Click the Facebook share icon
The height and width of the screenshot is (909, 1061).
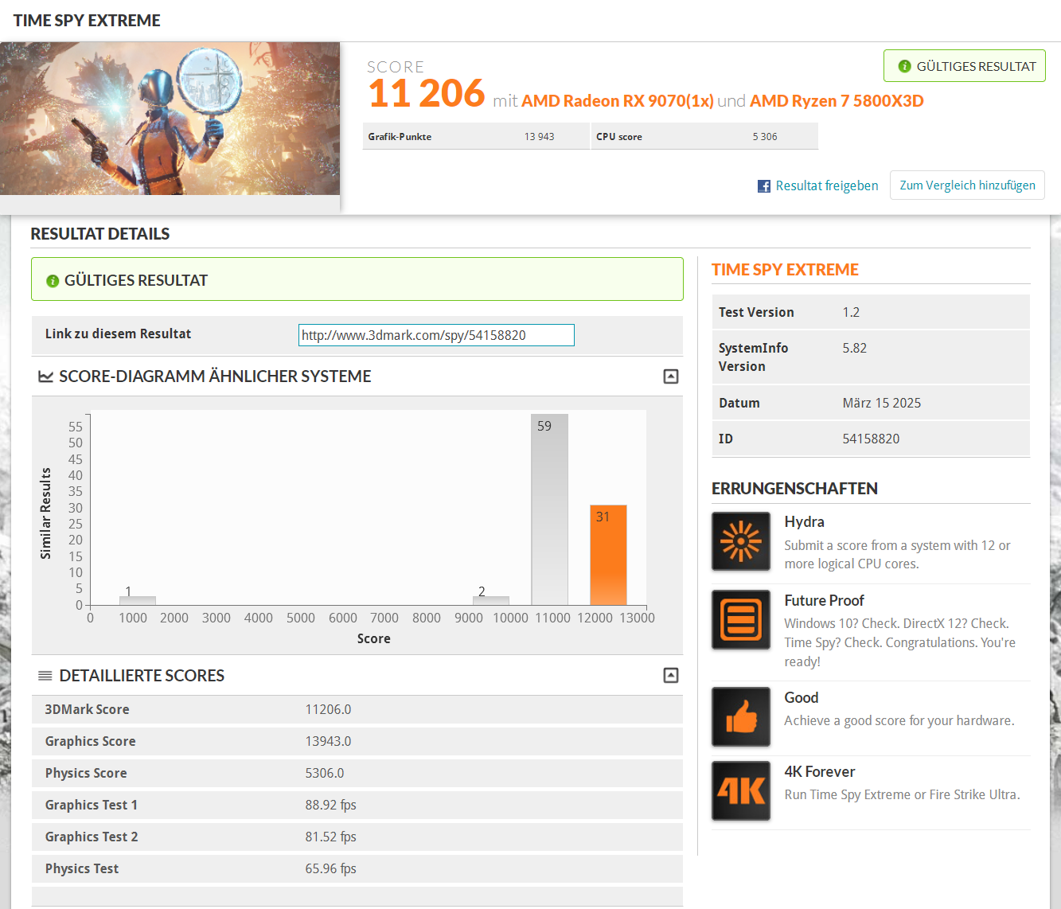764,186
